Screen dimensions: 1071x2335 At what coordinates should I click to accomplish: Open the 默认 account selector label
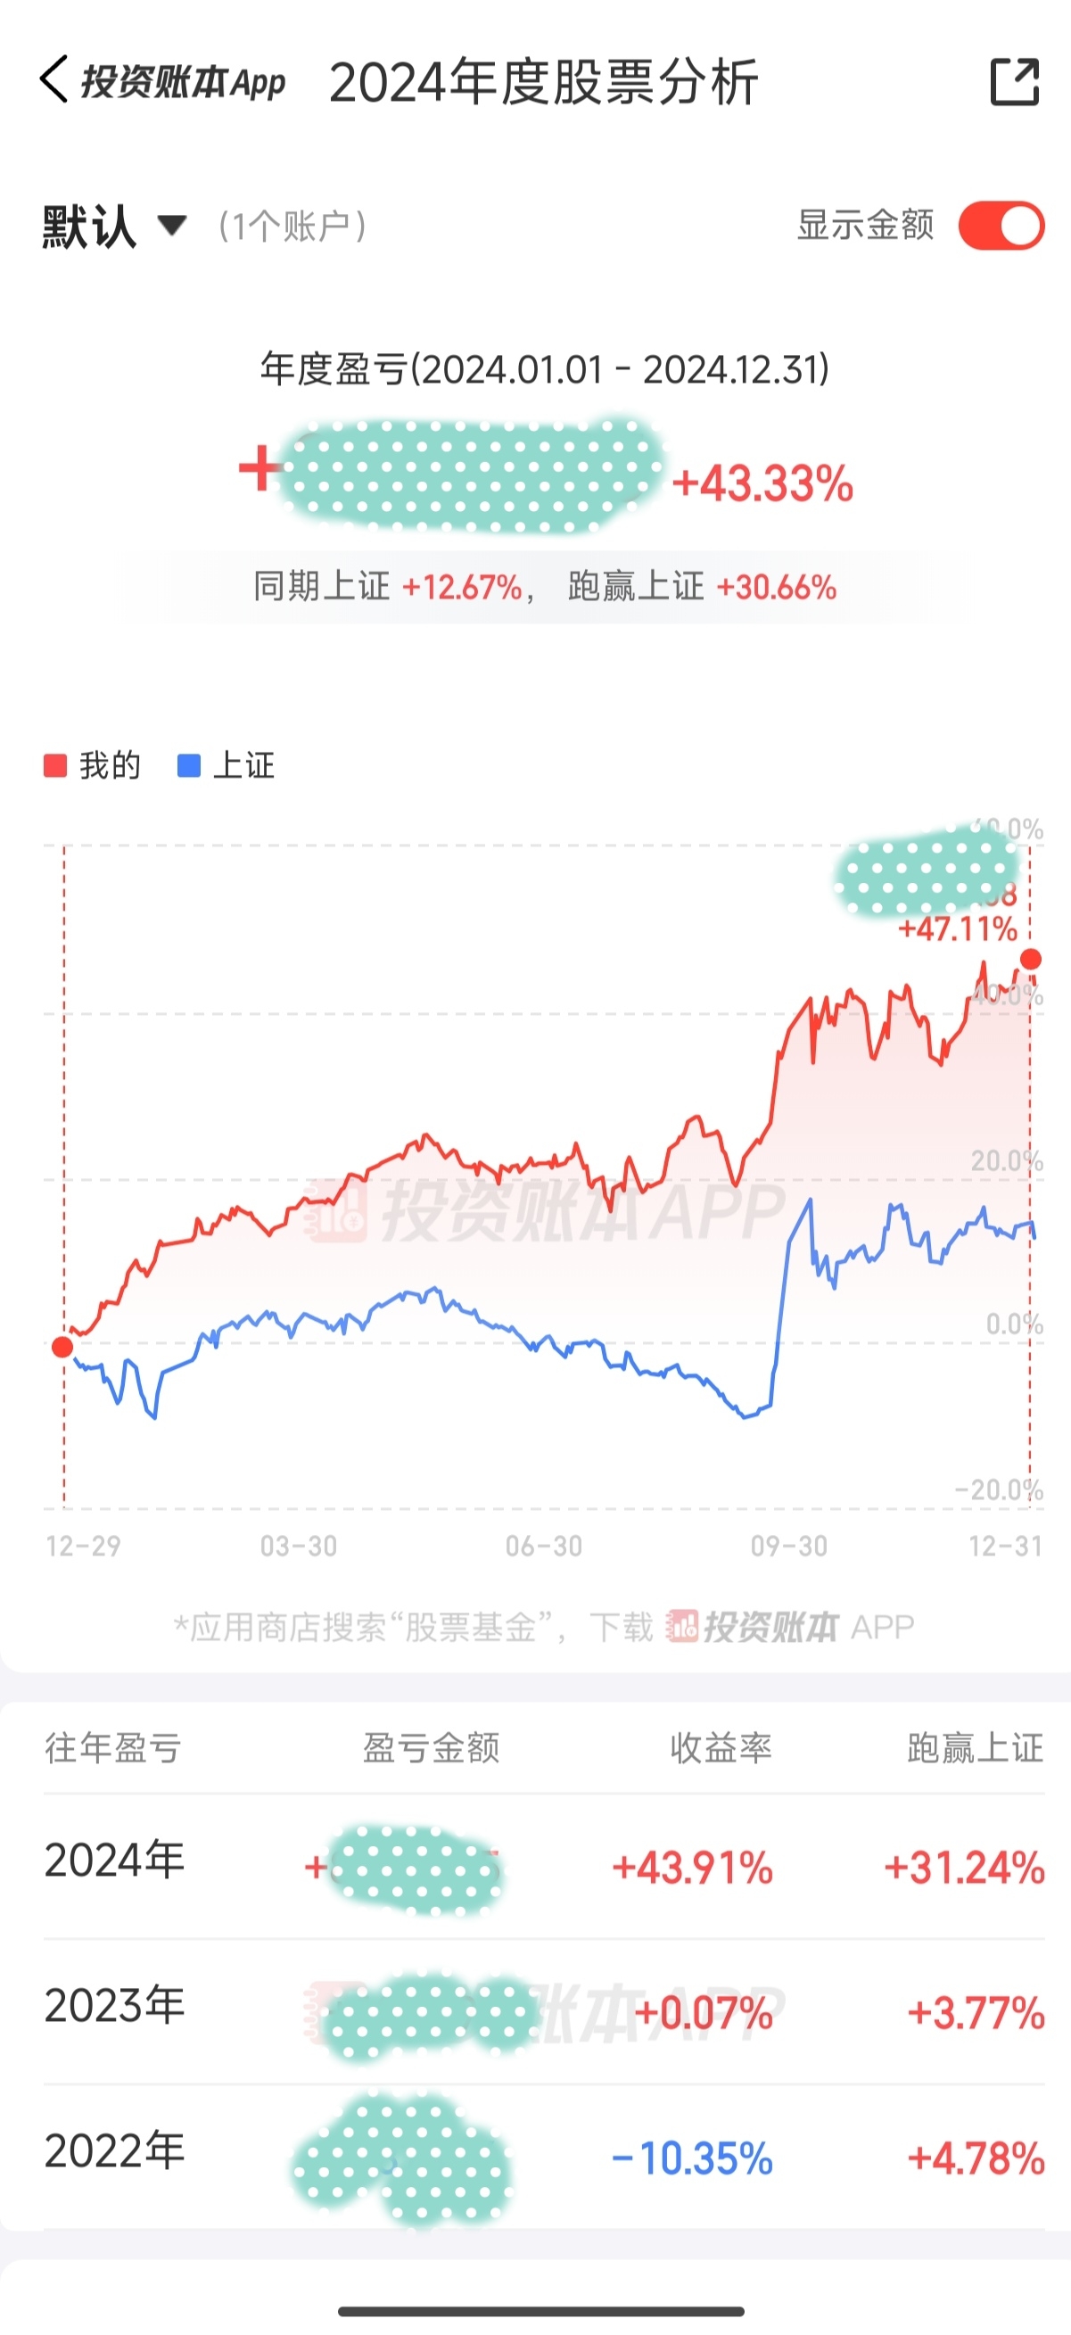[89, 226]
